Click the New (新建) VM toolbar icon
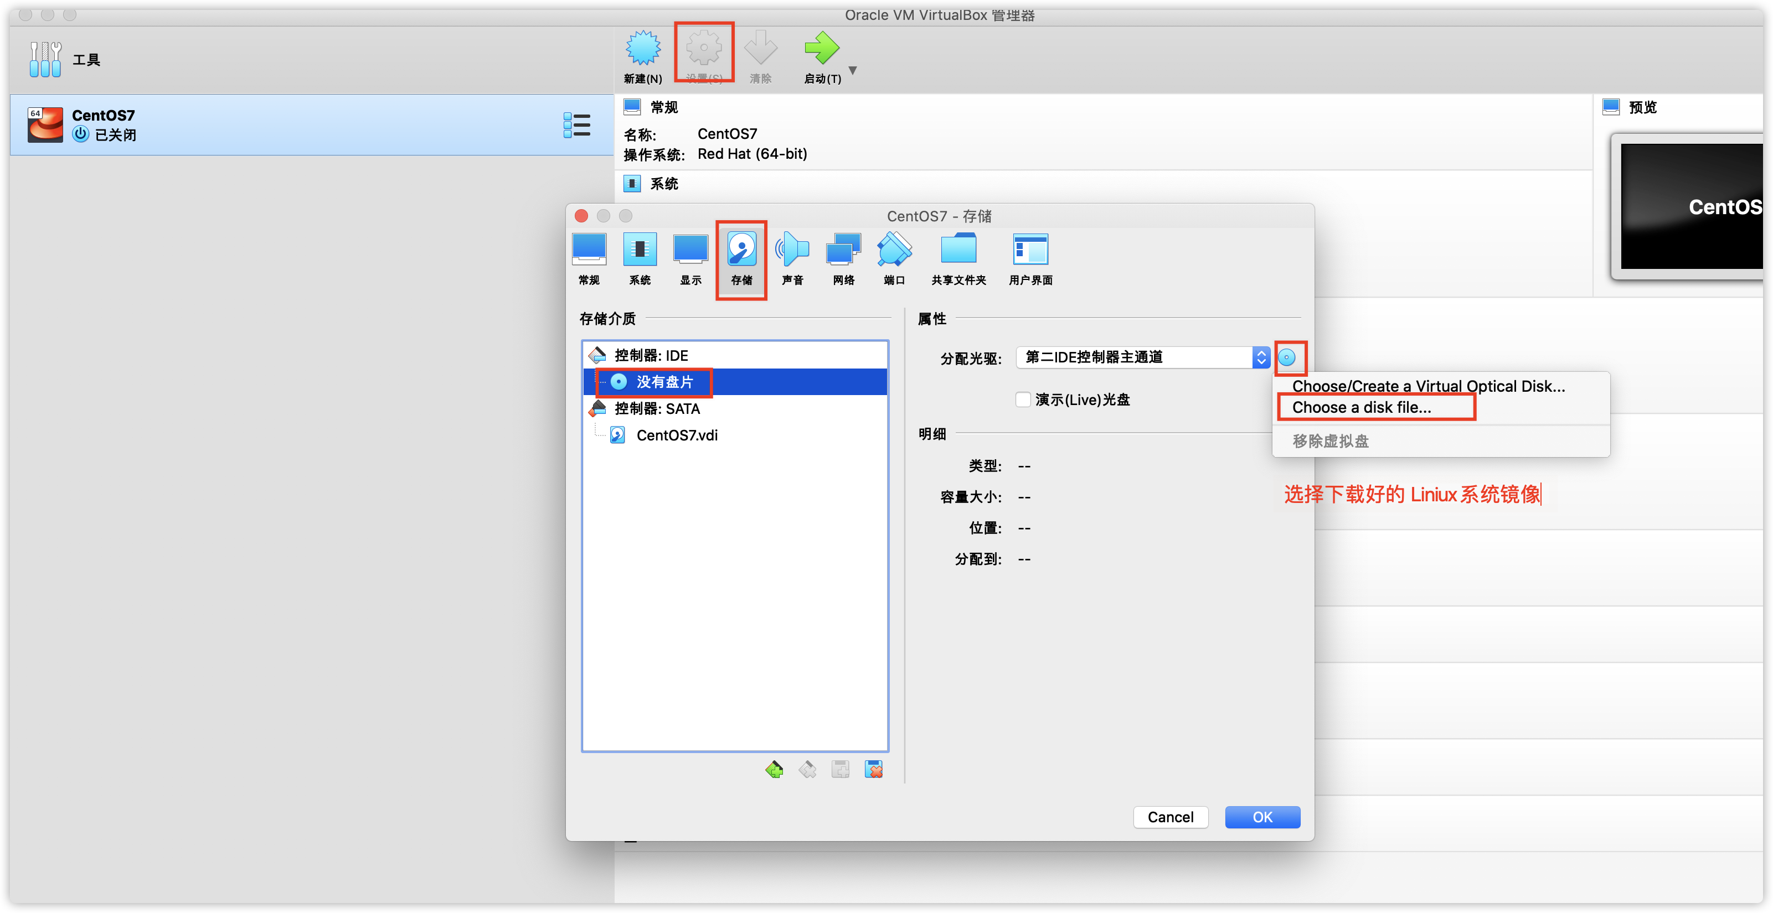 pos(642,48)
